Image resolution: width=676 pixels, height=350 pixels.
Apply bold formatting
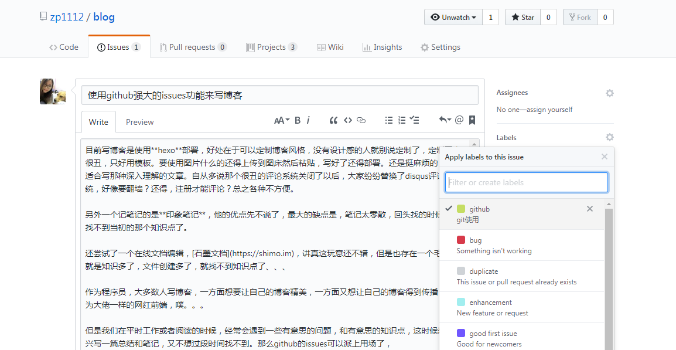[x=298, y=120]
